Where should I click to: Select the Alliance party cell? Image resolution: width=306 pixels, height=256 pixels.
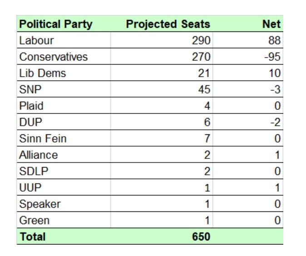(64, 155)
